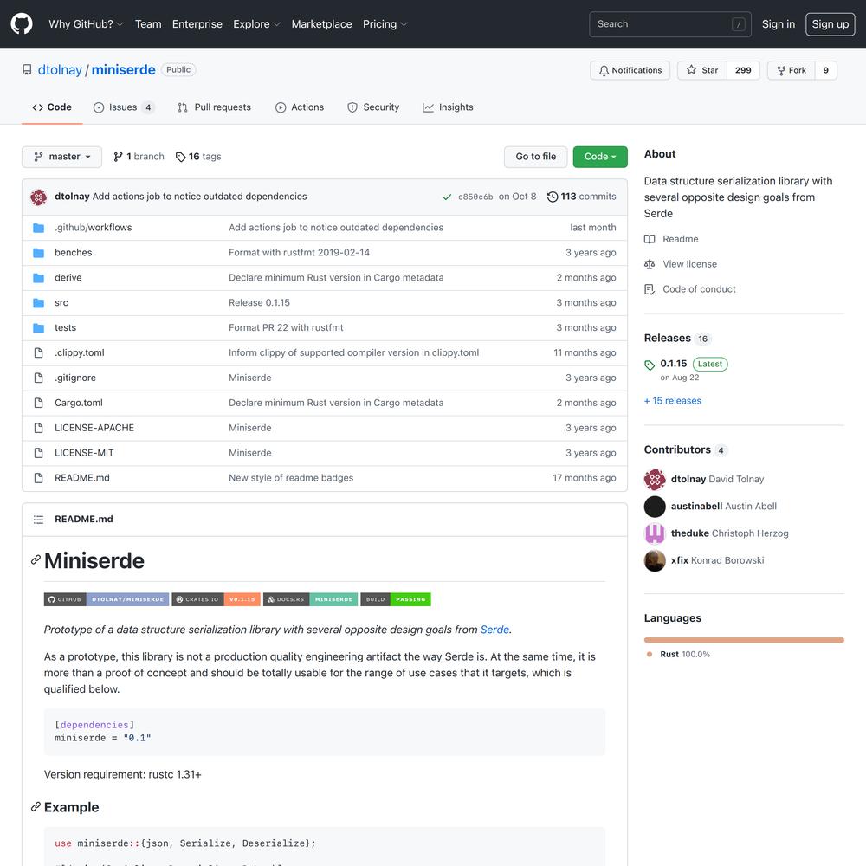This screenshot has height=866, width=866.
Task: Click theduke's avatar in Contributors
Action: point(655,533)
